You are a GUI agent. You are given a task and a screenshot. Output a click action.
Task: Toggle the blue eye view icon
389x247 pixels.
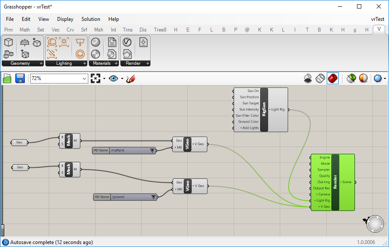tap(113, 78)
